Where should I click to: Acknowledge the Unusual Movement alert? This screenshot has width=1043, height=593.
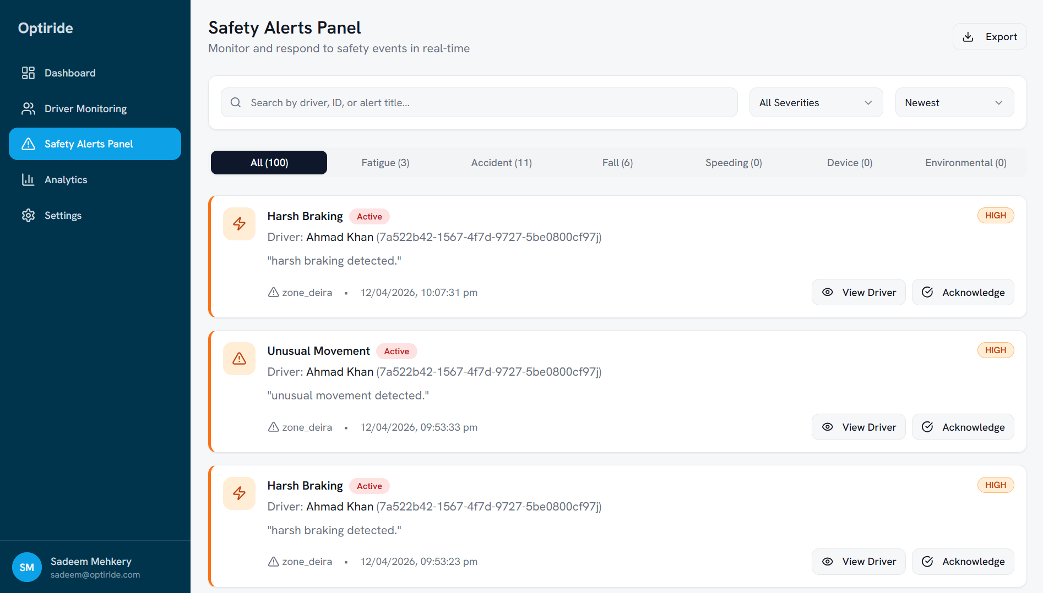coord(963,427)
